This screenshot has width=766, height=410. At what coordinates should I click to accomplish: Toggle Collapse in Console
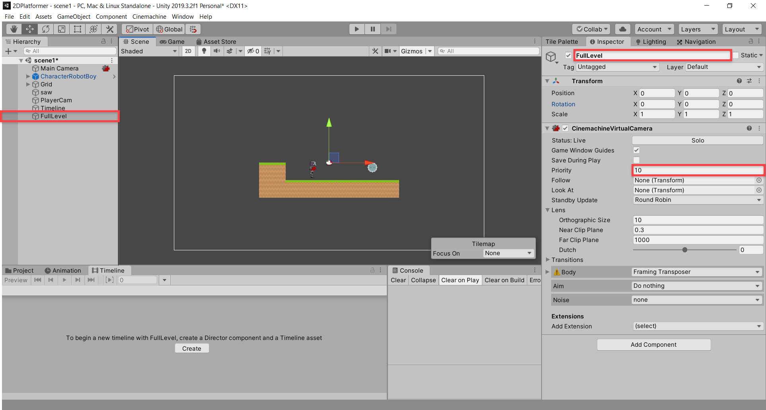click(x=423, y=280)
